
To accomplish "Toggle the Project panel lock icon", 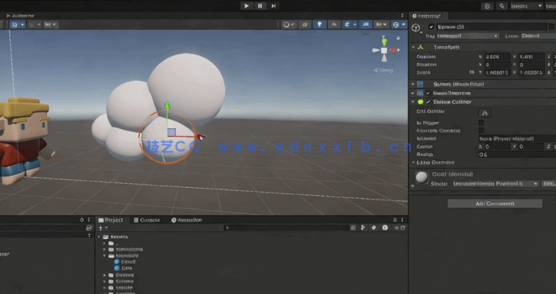I will 395,220.
